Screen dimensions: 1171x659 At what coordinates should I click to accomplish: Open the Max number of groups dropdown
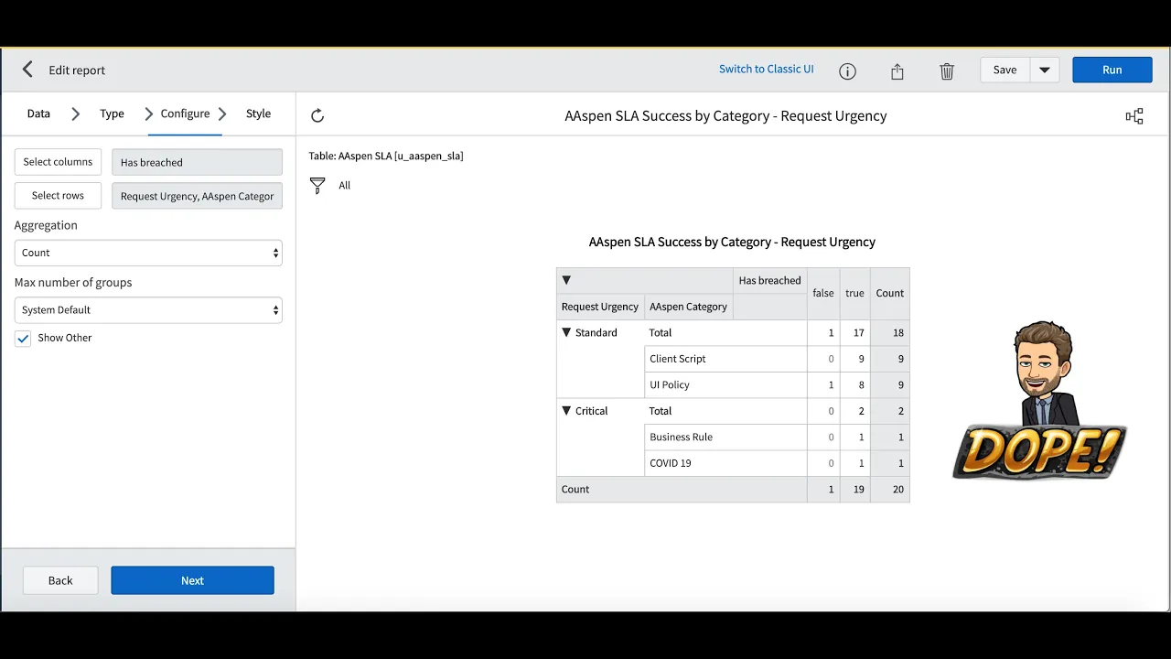[x=147, y=309]
